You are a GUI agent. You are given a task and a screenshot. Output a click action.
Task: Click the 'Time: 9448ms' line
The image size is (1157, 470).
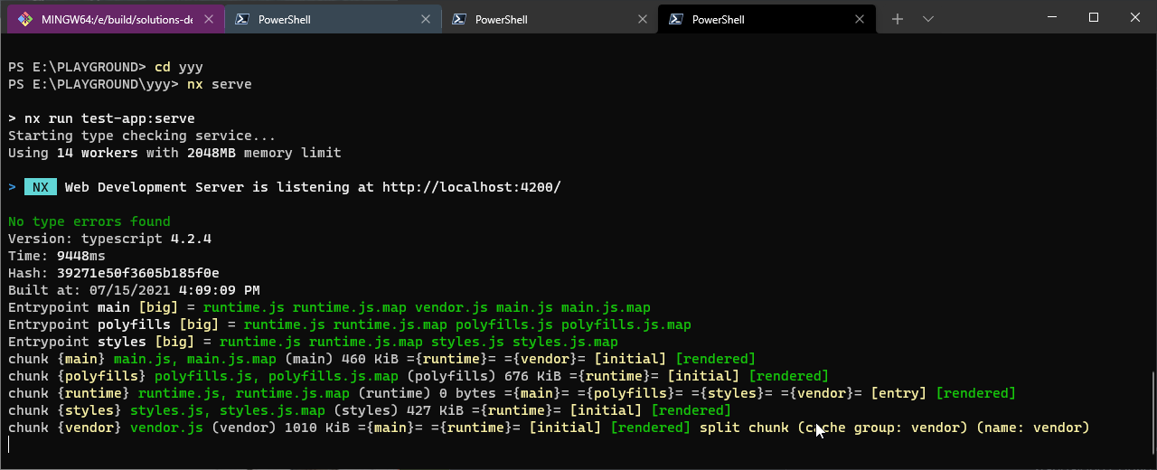(x=57, y=256)
